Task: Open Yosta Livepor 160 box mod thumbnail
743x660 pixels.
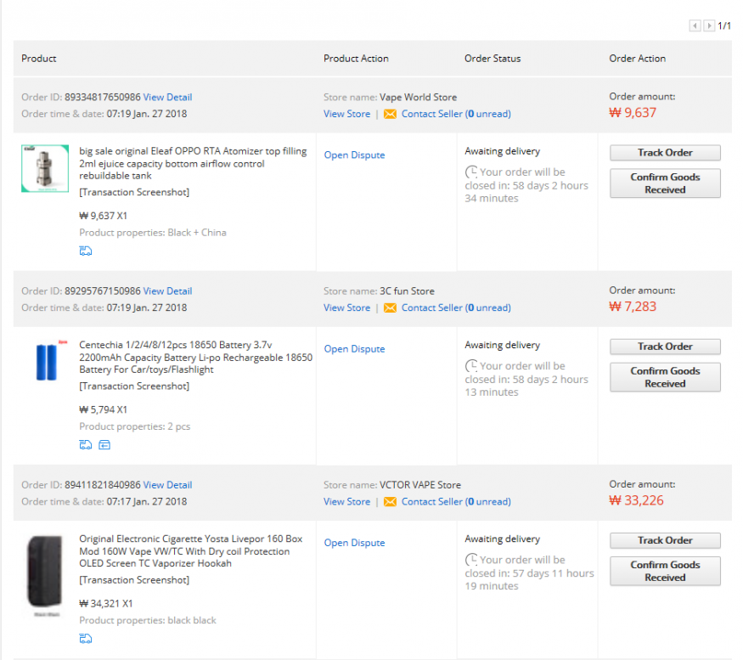Action: (45, 575)
